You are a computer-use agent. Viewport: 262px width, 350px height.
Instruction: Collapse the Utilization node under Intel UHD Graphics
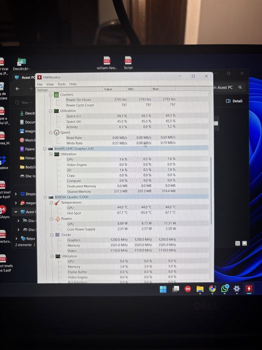[x=51, y=154]
